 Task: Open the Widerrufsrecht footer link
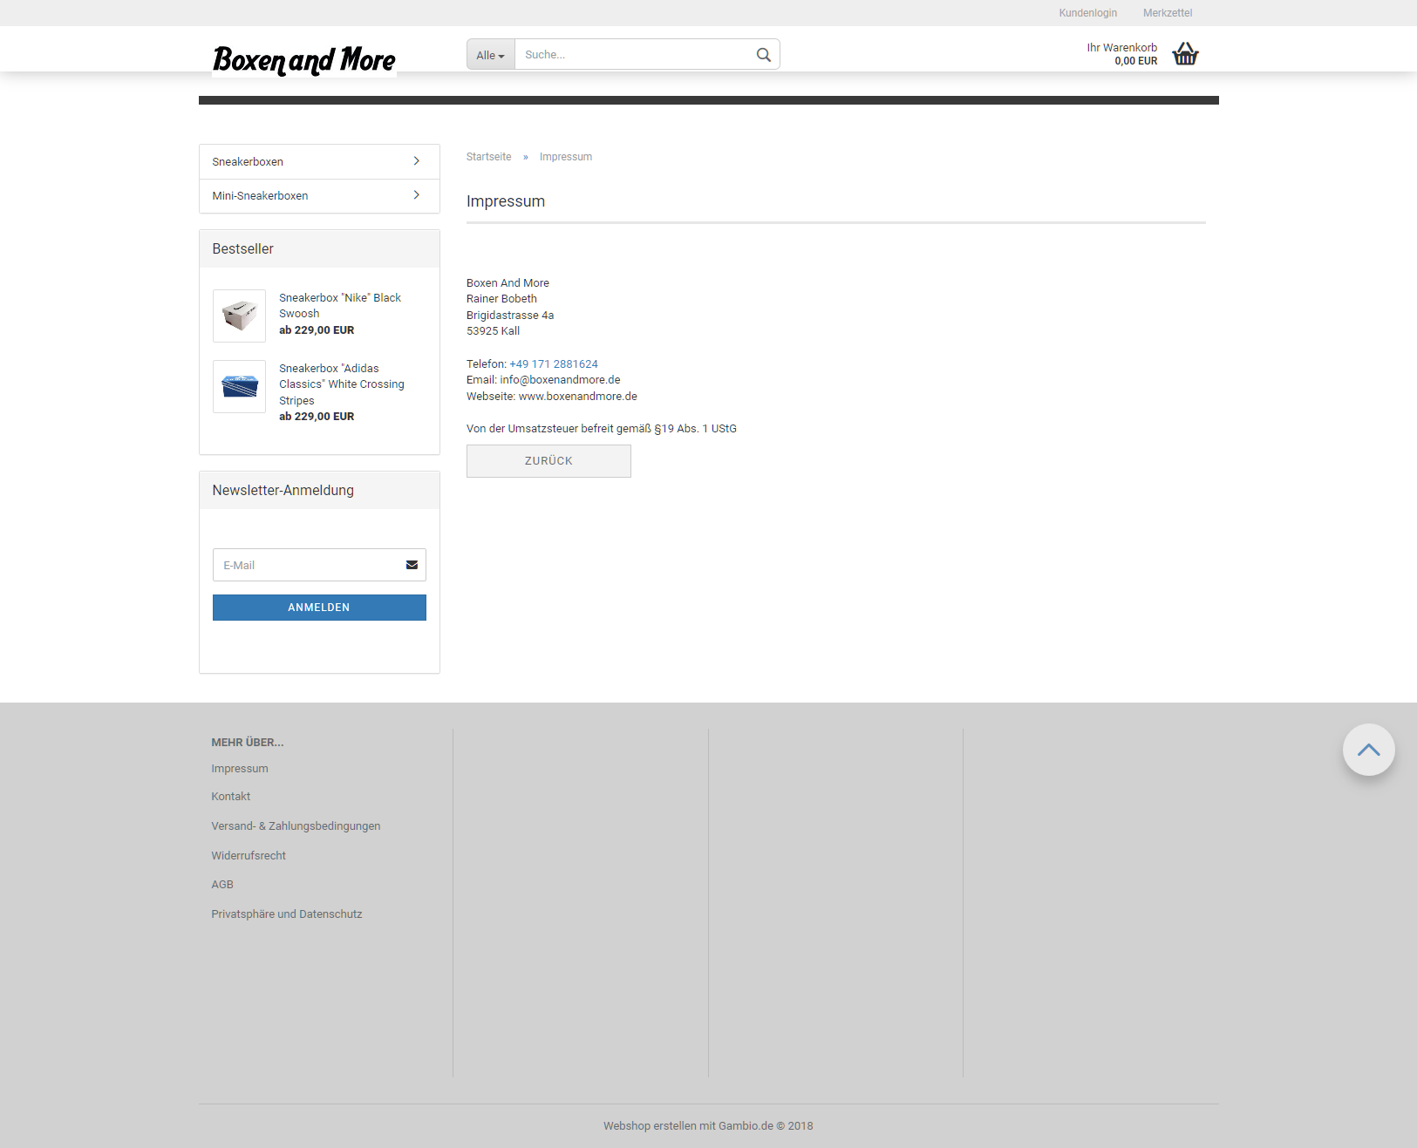coord(249,856)
